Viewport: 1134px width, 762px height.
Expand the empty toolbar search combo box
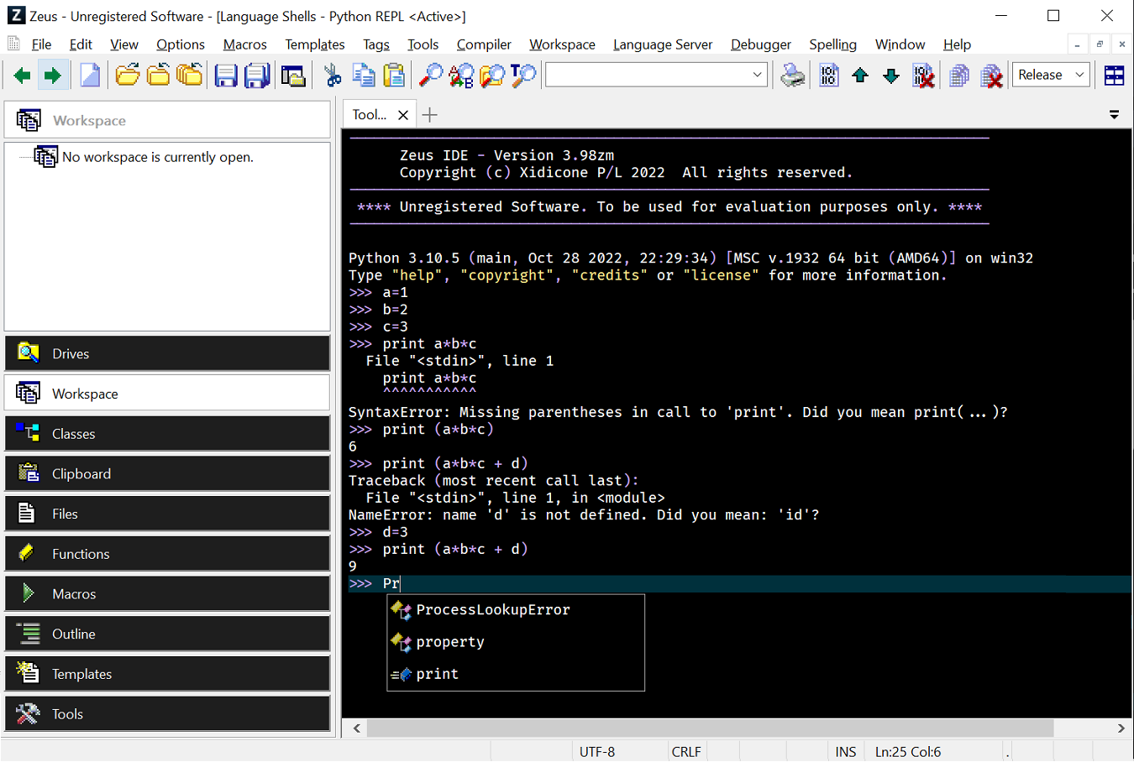[x=757, y=75]
